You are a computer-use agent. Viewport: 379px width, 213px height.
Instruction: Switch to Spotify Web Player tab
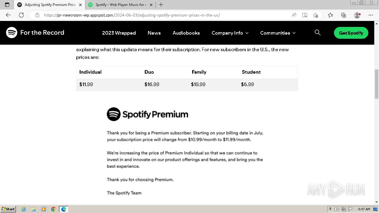click(121, 5)
